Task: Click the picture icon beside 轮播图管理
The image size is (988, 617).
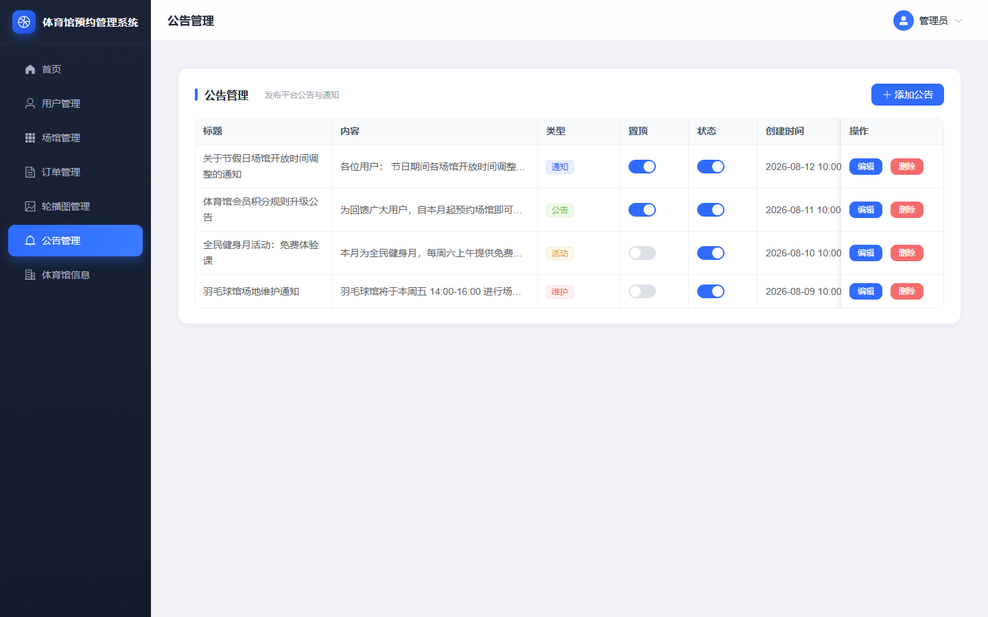Action: tap(30, 206)
